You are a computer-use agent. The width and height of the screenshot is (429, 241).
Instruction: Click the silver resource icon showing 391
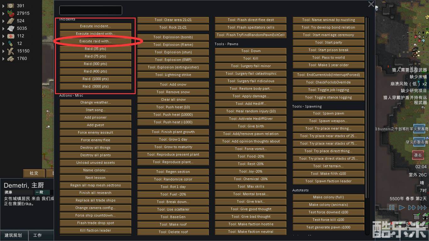coord(11,6)
